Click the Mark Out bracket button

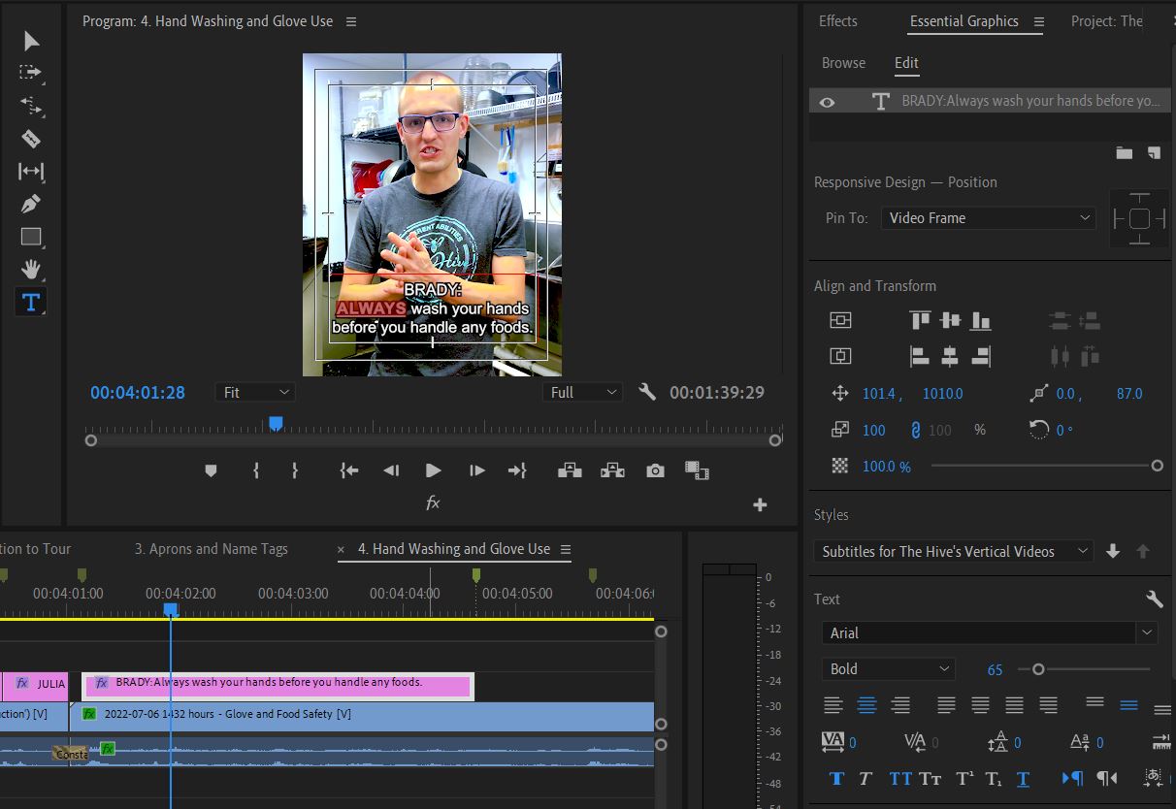point(294,470)
